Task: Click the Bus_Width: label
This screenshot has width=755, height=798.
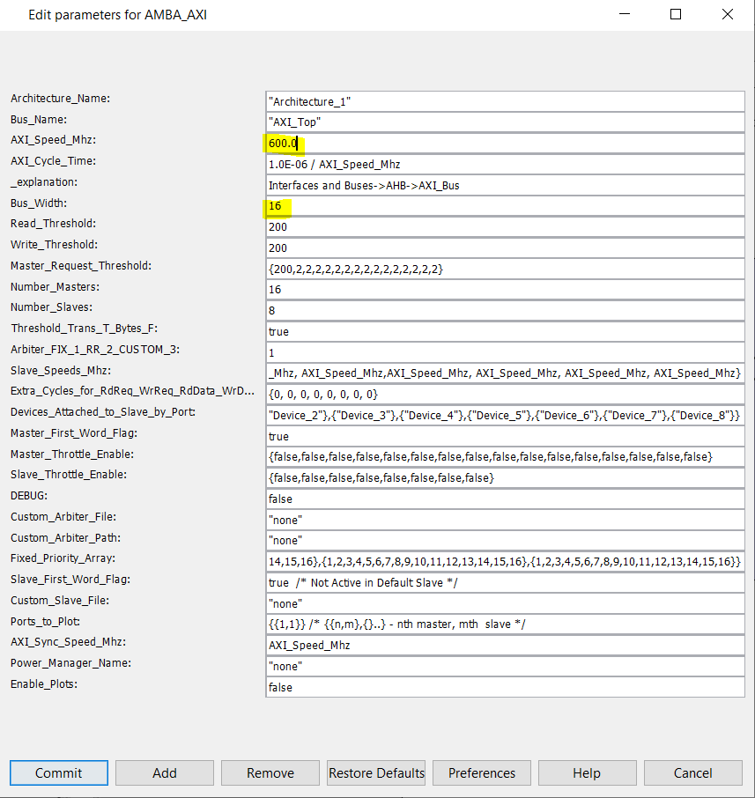Action: click(39, 203)
